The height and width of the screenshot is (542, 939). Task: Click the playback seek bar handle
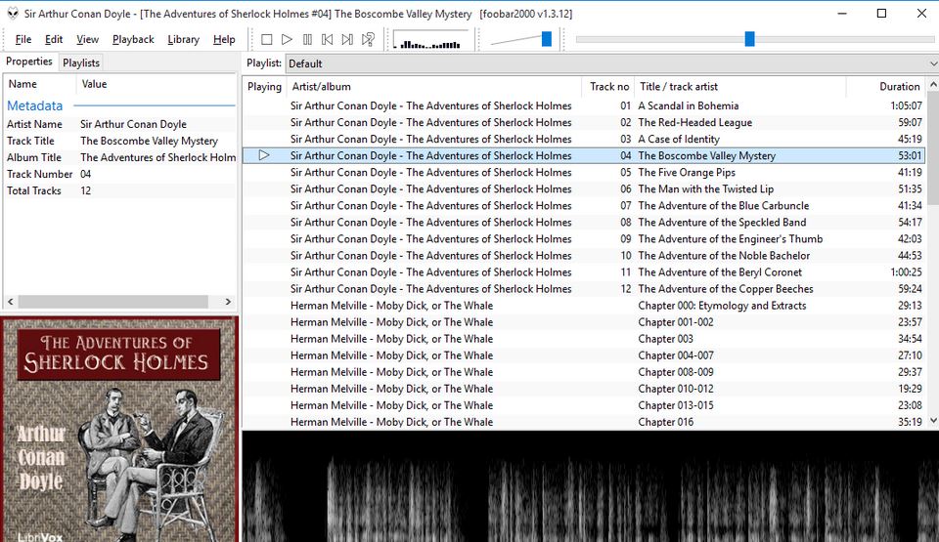(749, 39)
